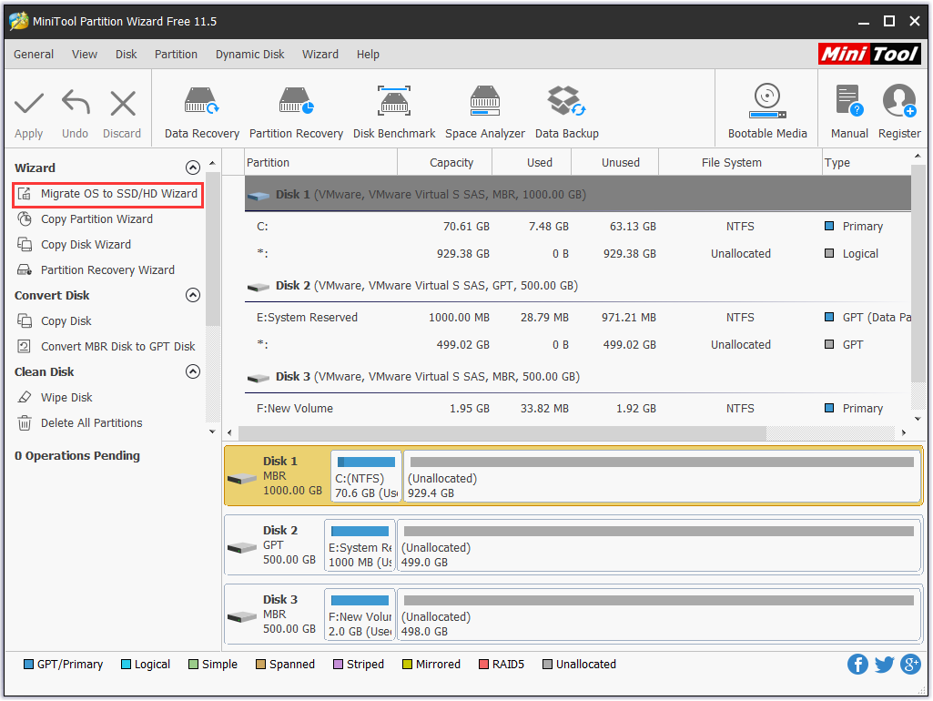Choose Delete All Partitions
This screenshot has height=701, width=933.
tap(91, 423)
